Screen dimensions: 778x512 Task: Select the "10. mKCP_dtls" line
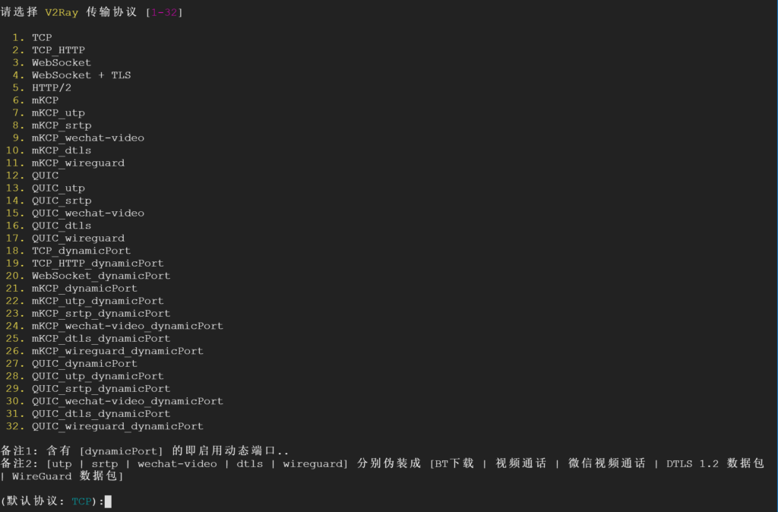tap(49, 150)
